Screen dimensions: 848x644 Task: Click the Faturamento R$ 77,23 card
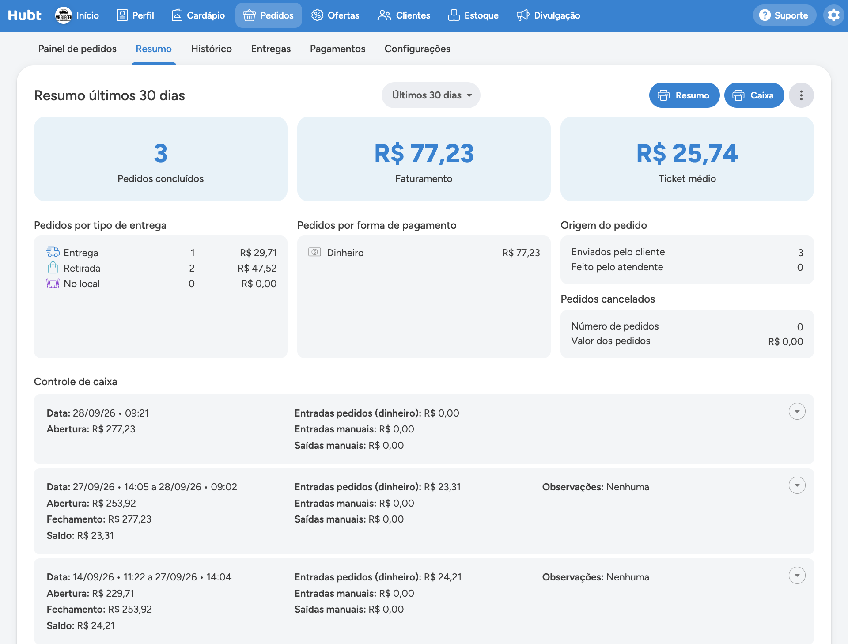(x=424, y=159)
